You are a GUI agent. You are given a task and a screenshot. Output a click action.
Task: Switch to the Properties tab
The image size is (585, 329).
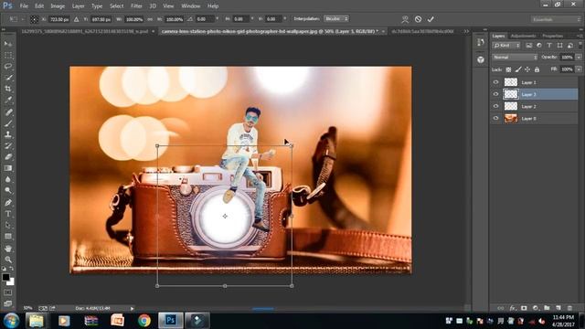(x=552, y=36)
